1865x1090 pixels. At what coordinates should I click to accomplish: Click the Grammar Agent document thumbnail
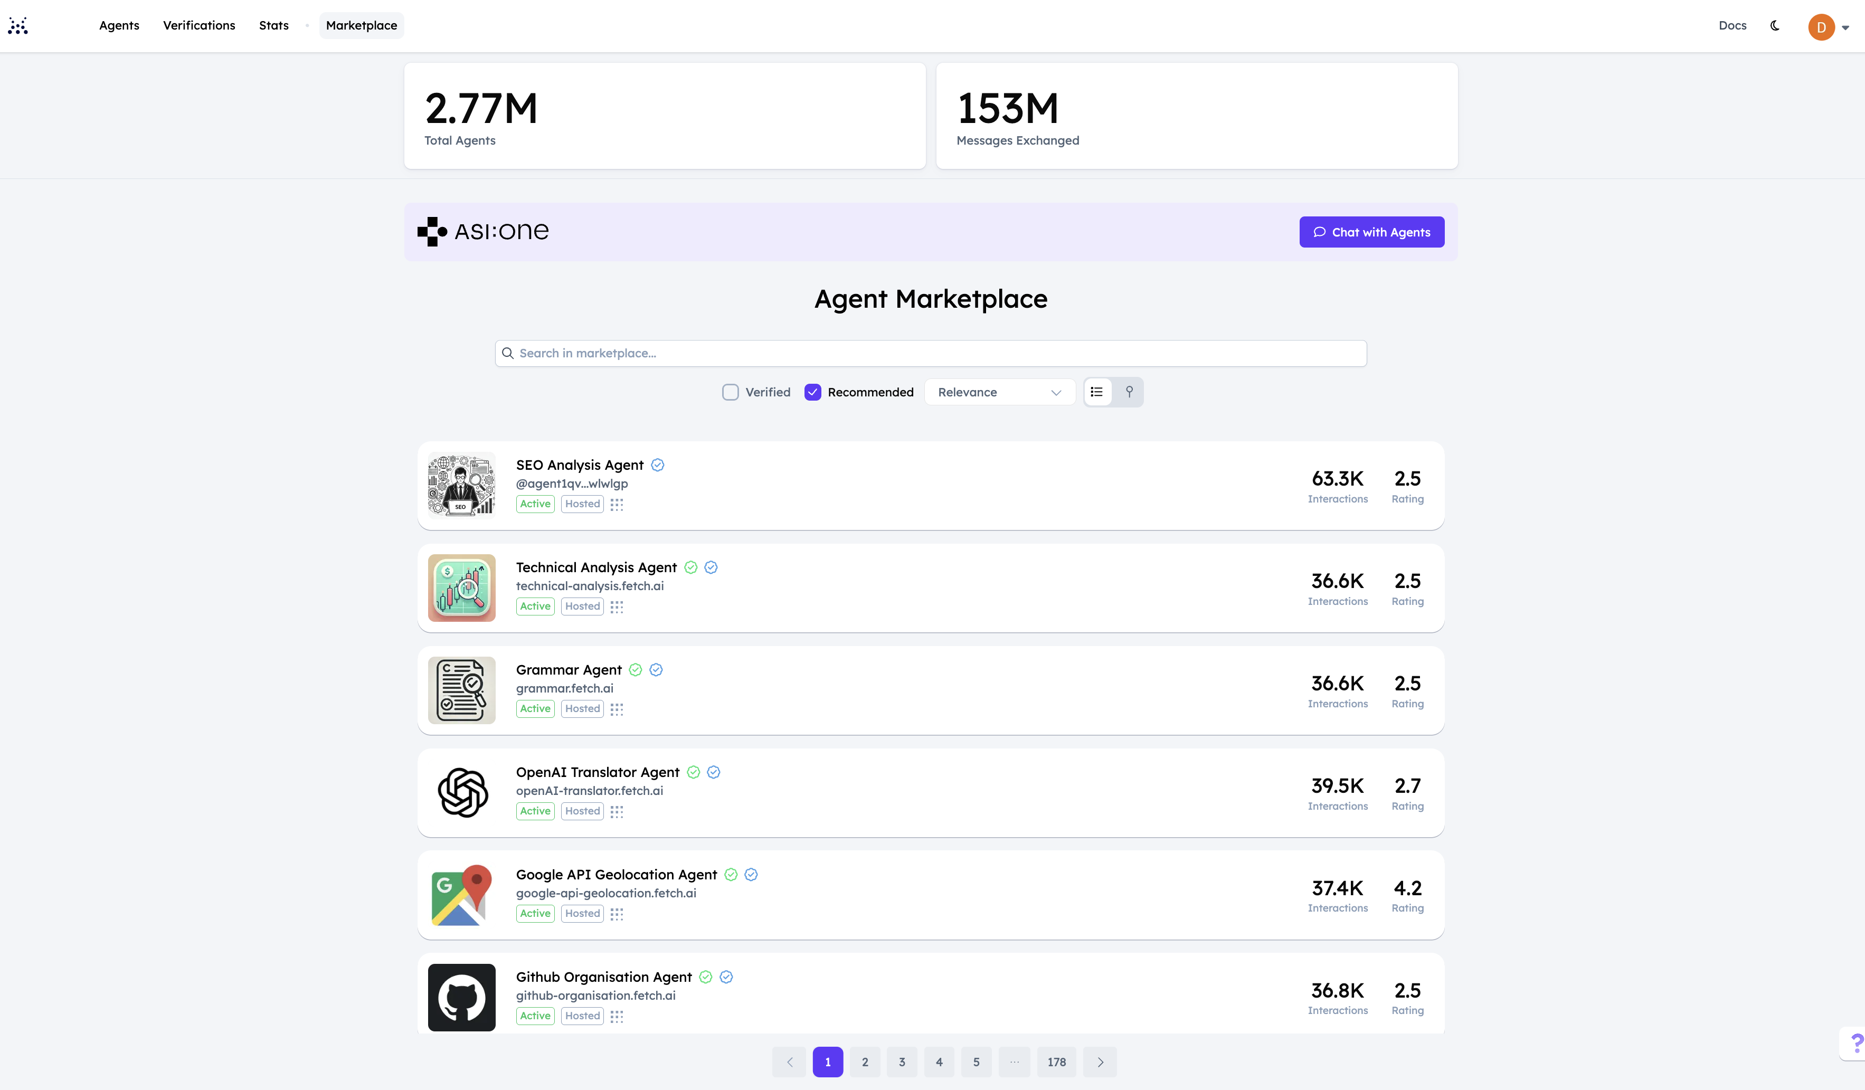click(461, 690)
